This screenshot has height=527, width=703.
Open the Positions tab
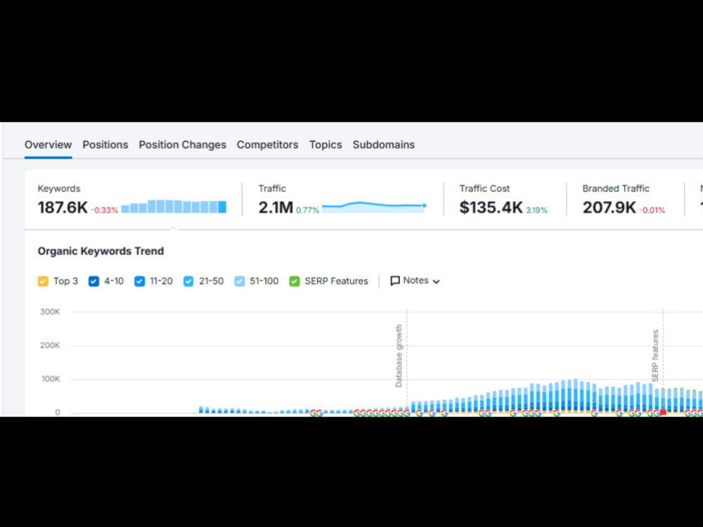[105, 145]
